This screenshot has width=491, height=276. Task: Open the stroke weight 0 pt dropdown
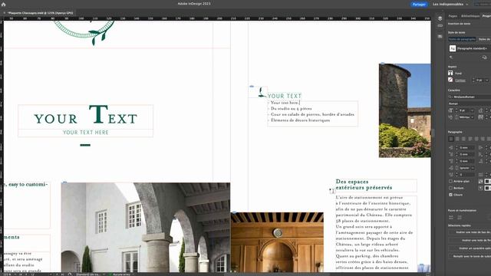[487, 80]
